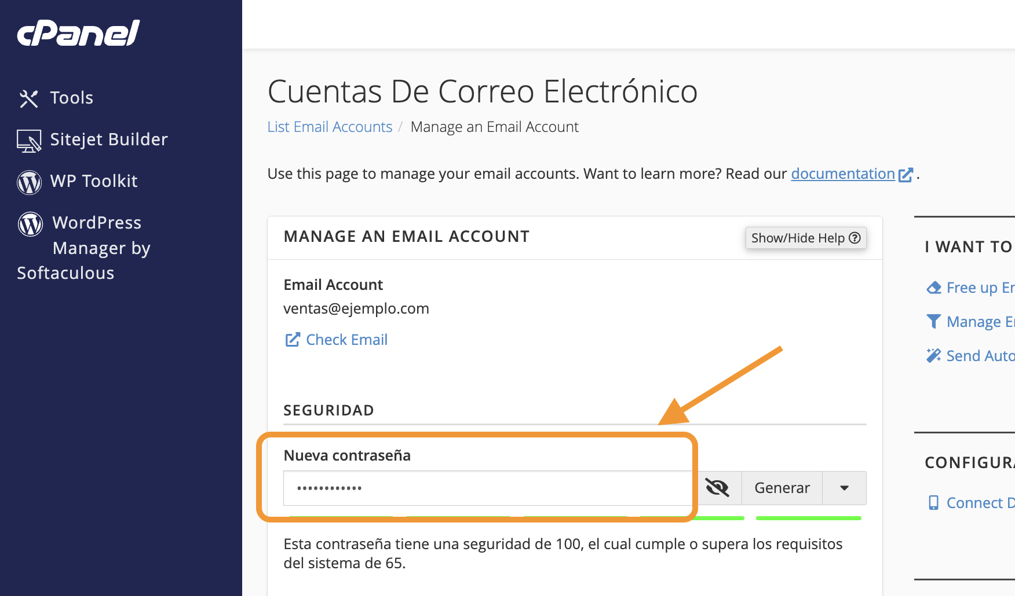Image resolution: width=1015 pixels, height=596 pixels.
Task: Click the magic wand Send Auto icon
Action: [x=933, y=356]
